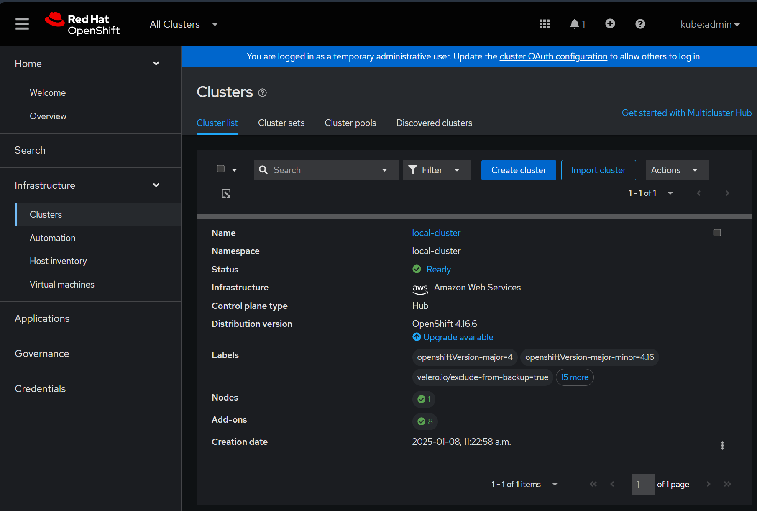Open Clusters in the sidebar
757x511 pixels.
coord(98,215)
